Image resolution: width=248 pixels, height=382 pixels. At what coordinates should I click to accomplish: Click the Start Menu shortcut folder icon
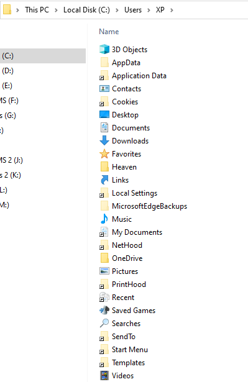point(104,349)
